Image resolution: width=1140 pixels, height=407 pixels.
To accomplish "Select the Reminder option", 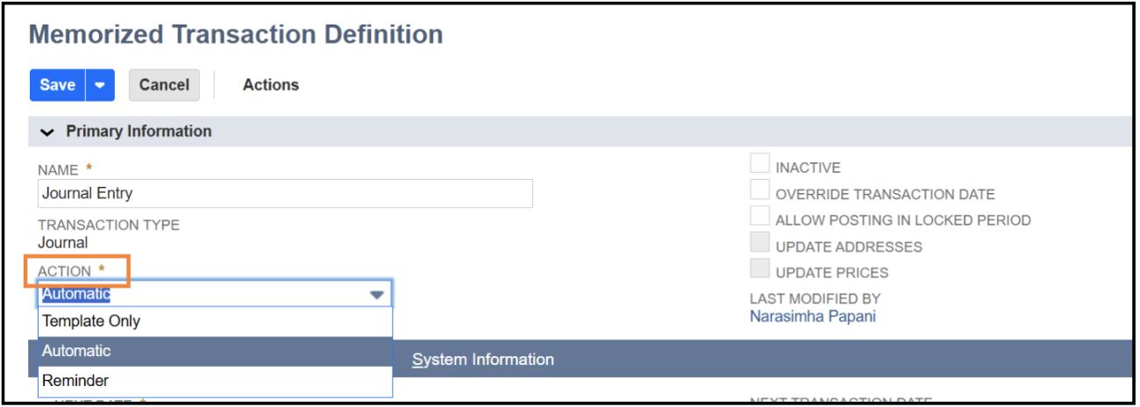I will (215, 381).
